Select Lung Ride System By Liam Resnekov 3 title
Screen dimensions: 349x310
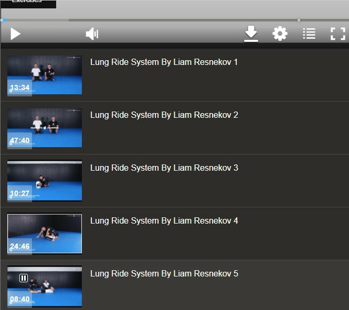pos(164,168)
